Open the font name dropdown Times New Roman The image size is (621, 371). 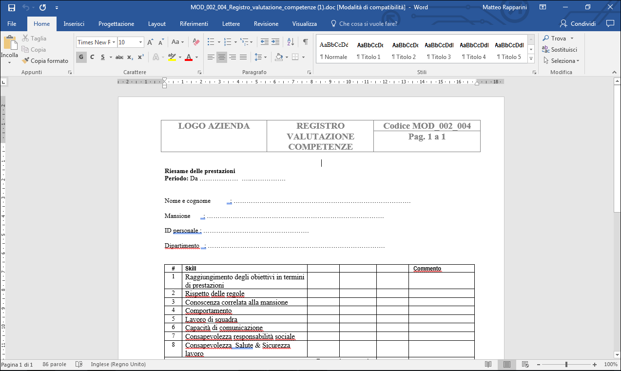[114, 42]
